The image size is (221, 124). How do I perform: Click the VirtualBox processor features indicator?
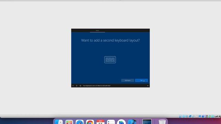point(206,116)
